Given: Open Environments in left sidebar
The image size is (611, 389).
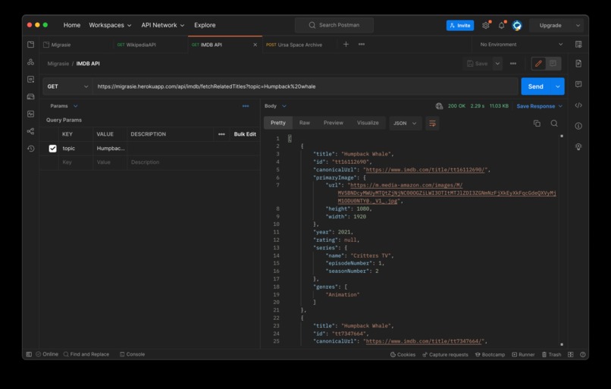Looking at the screenshot, I should 31,79.
